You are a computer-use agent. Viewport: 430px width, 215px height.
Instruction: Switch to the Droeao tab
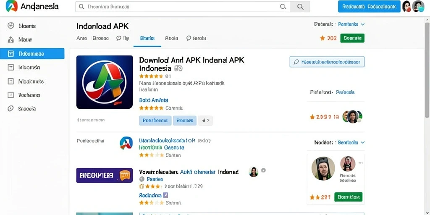(100, 38)
